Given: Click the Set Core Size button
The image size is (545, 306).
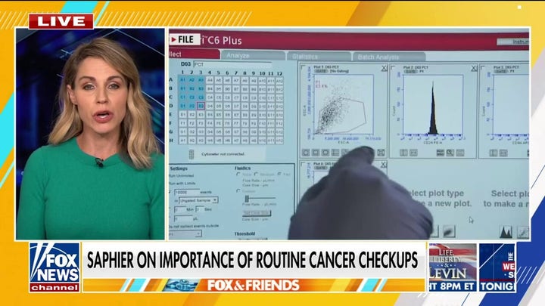Looking at the screenshot, I should coord(257,213).
